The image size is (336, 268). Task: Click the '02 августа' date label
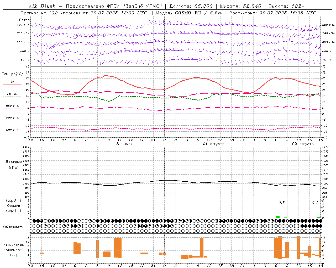click(303, 144)
